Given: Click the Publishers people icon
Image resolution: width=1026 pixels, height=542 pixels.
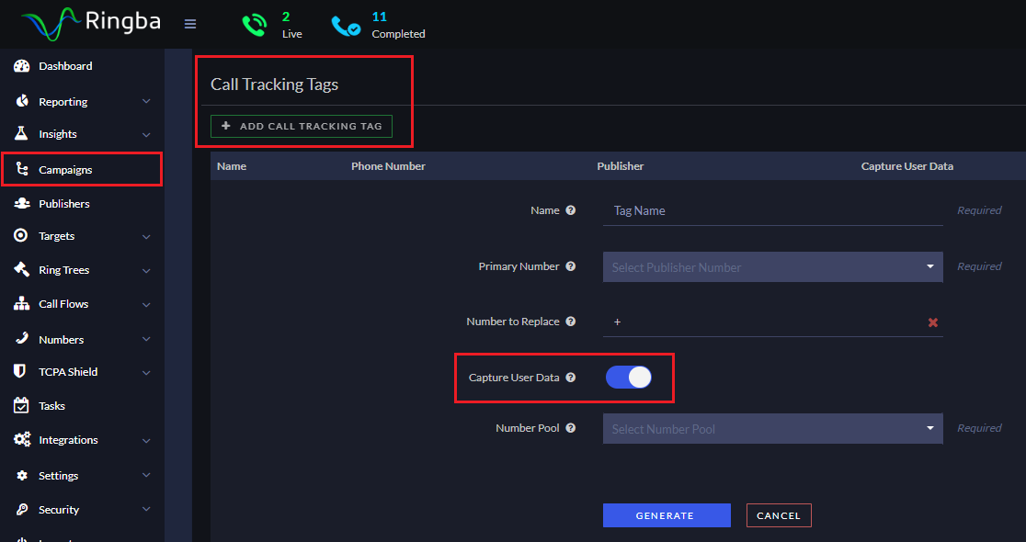Looking at the screenshot, I should point(21,203).
